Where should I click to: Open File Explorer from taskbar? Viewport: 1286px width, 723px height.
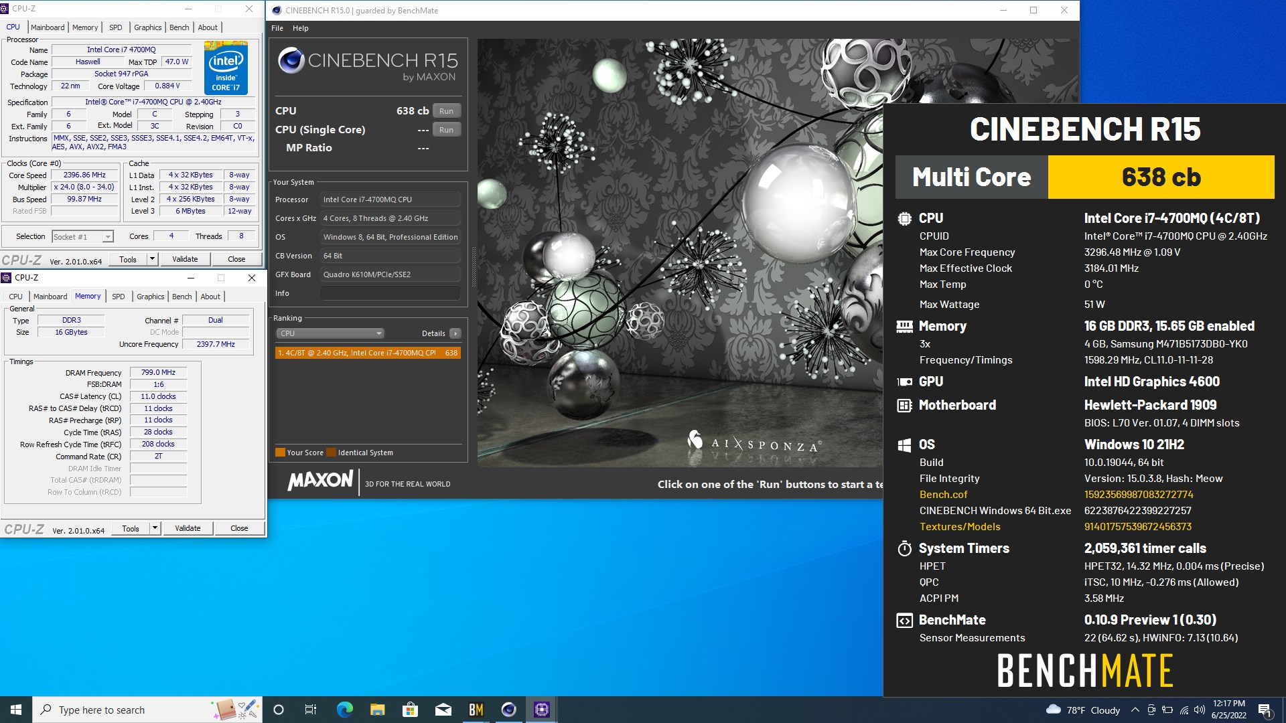click(x=377, y=710)
